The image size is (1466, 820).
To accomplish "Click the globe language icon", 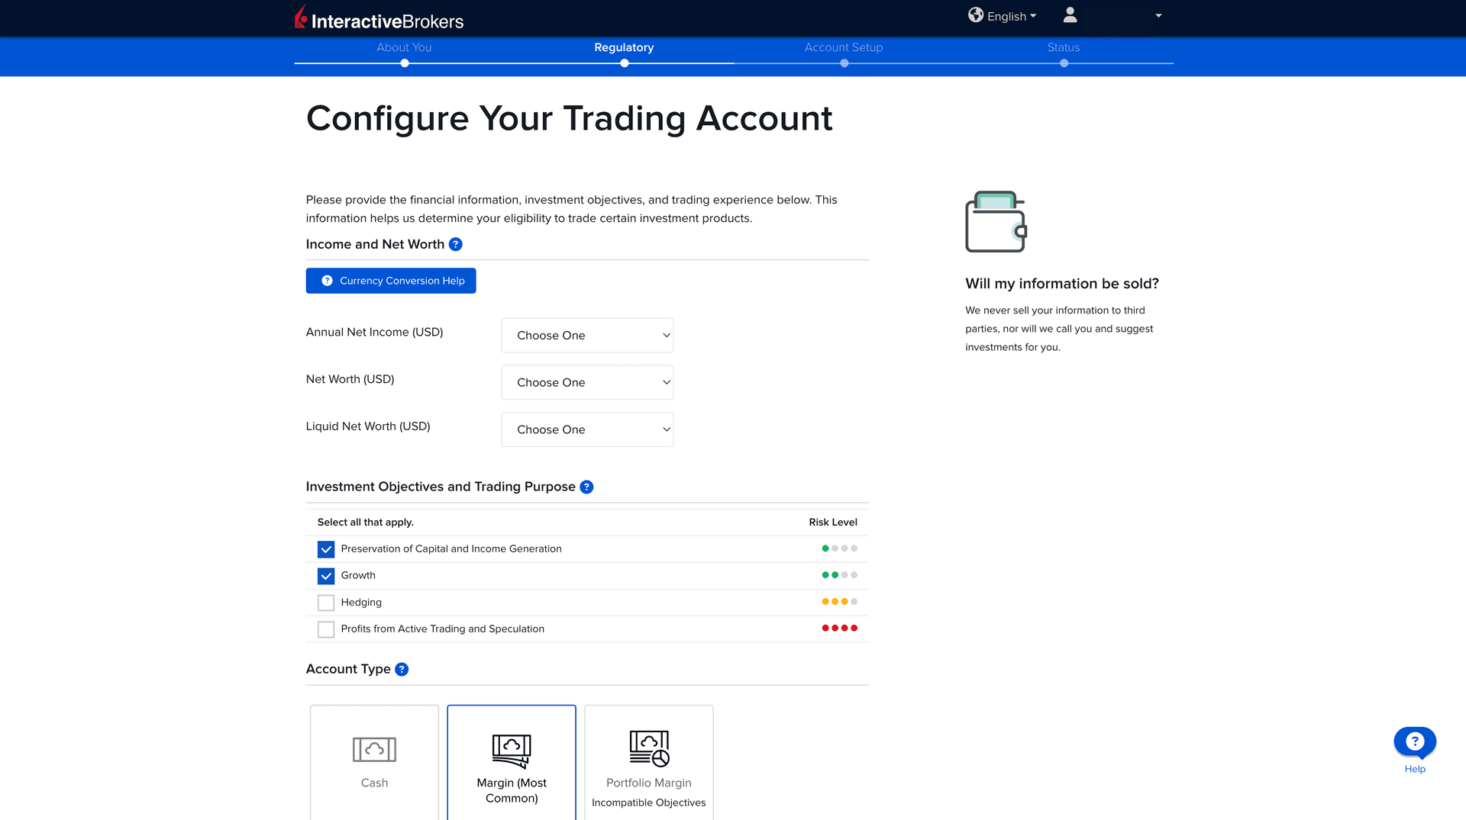I will click(976, 15).
